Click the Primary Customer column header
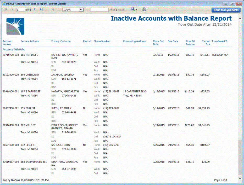This screenshot has width=244, height=185. click(x=61, y=41)
